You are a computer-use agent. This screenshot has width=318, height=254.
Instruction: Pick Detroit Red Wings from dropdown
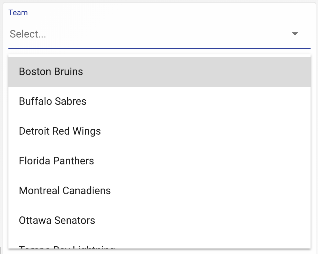(60, 131)
